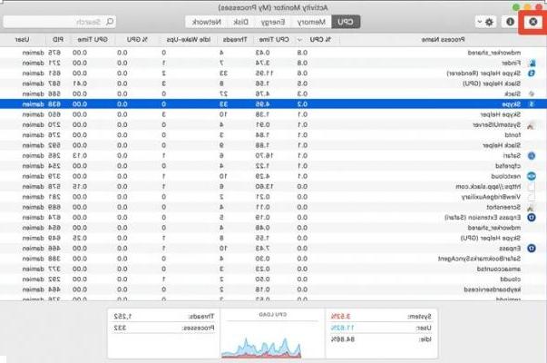Switch to the Energy tab
547x363 pixels.
coord(273,22)
